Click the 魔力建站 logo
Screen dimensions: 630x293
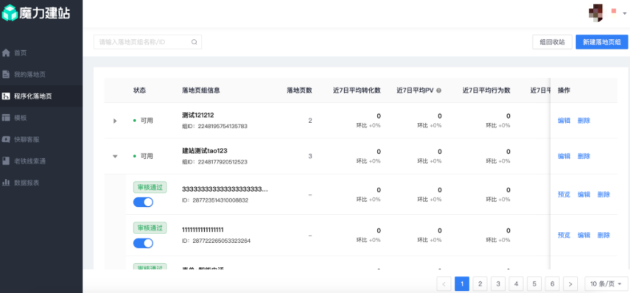[36, 13]
